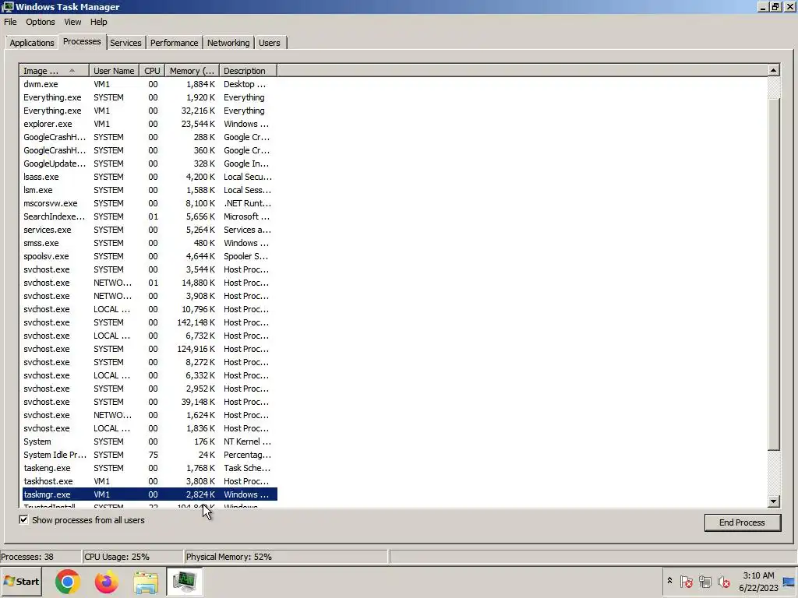Image resolution: width=798 pixels, height=598 pixels.
Task: Select the explorer.exe process
Action: 150,124
